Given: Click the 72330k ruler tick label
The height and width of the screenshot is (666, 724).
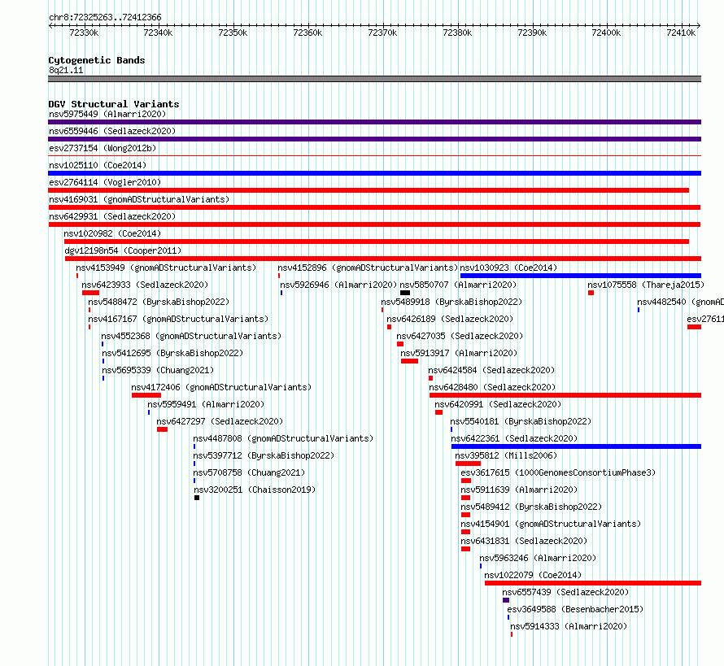Looking at the screenshot, I should (x=84, y=33).
